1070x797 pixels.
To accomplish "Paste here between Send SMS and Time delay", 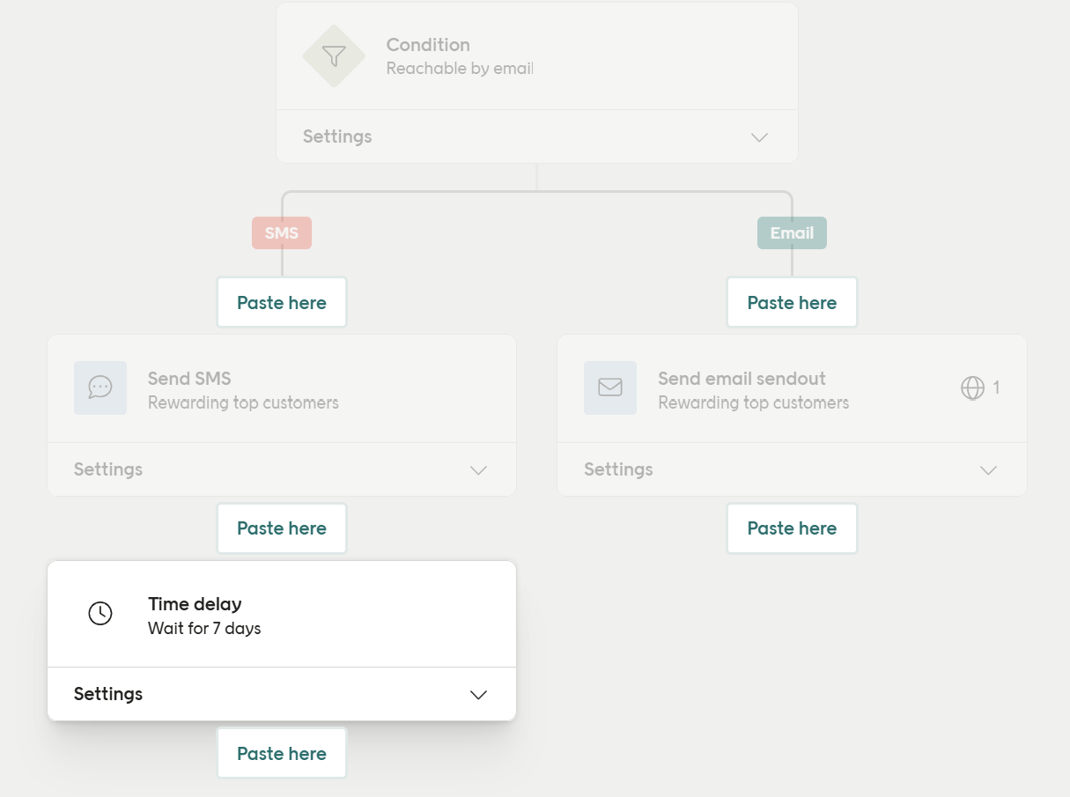I will 282,528.
